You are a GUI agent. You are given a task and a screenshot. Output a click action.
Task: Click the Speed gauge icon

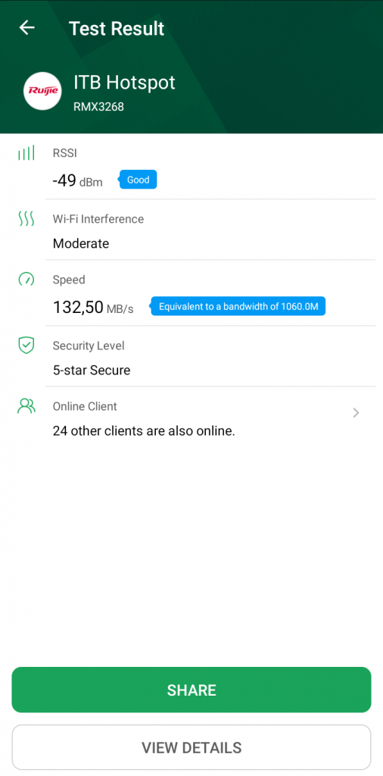click(x=26, y=279)
